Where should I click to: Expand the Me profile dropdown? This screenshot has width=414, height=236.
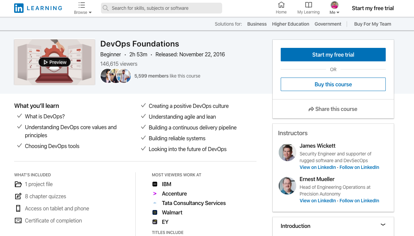334,8
